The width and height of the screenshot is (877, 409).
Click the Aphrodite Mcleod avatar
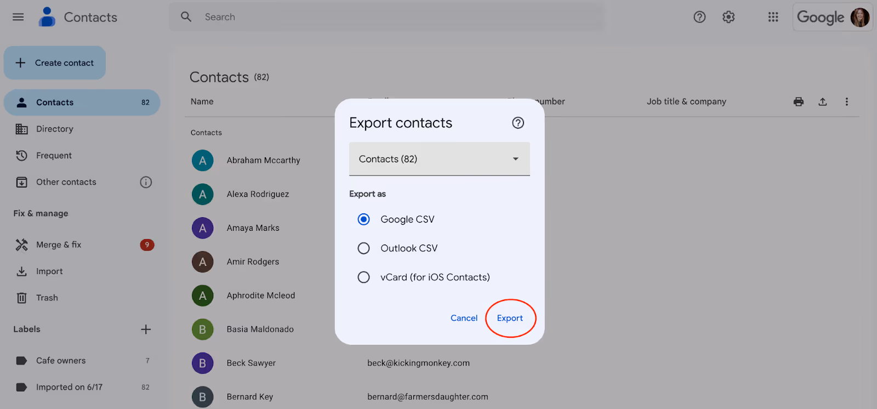[x=203, y=296]
